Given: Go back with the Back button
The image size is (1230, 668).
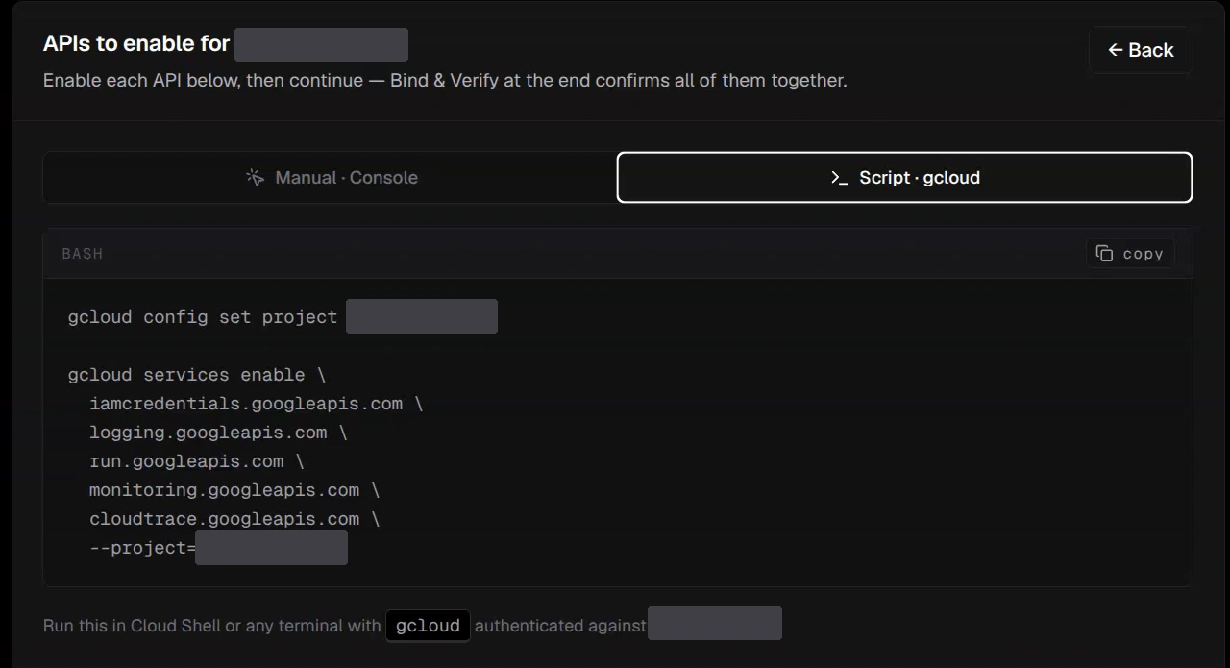Looking at the screenshot, I should point(1141,50).
